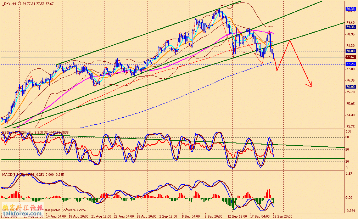
Task: Click the 5 Sep 04:00 time label
Action: point(191,216)
